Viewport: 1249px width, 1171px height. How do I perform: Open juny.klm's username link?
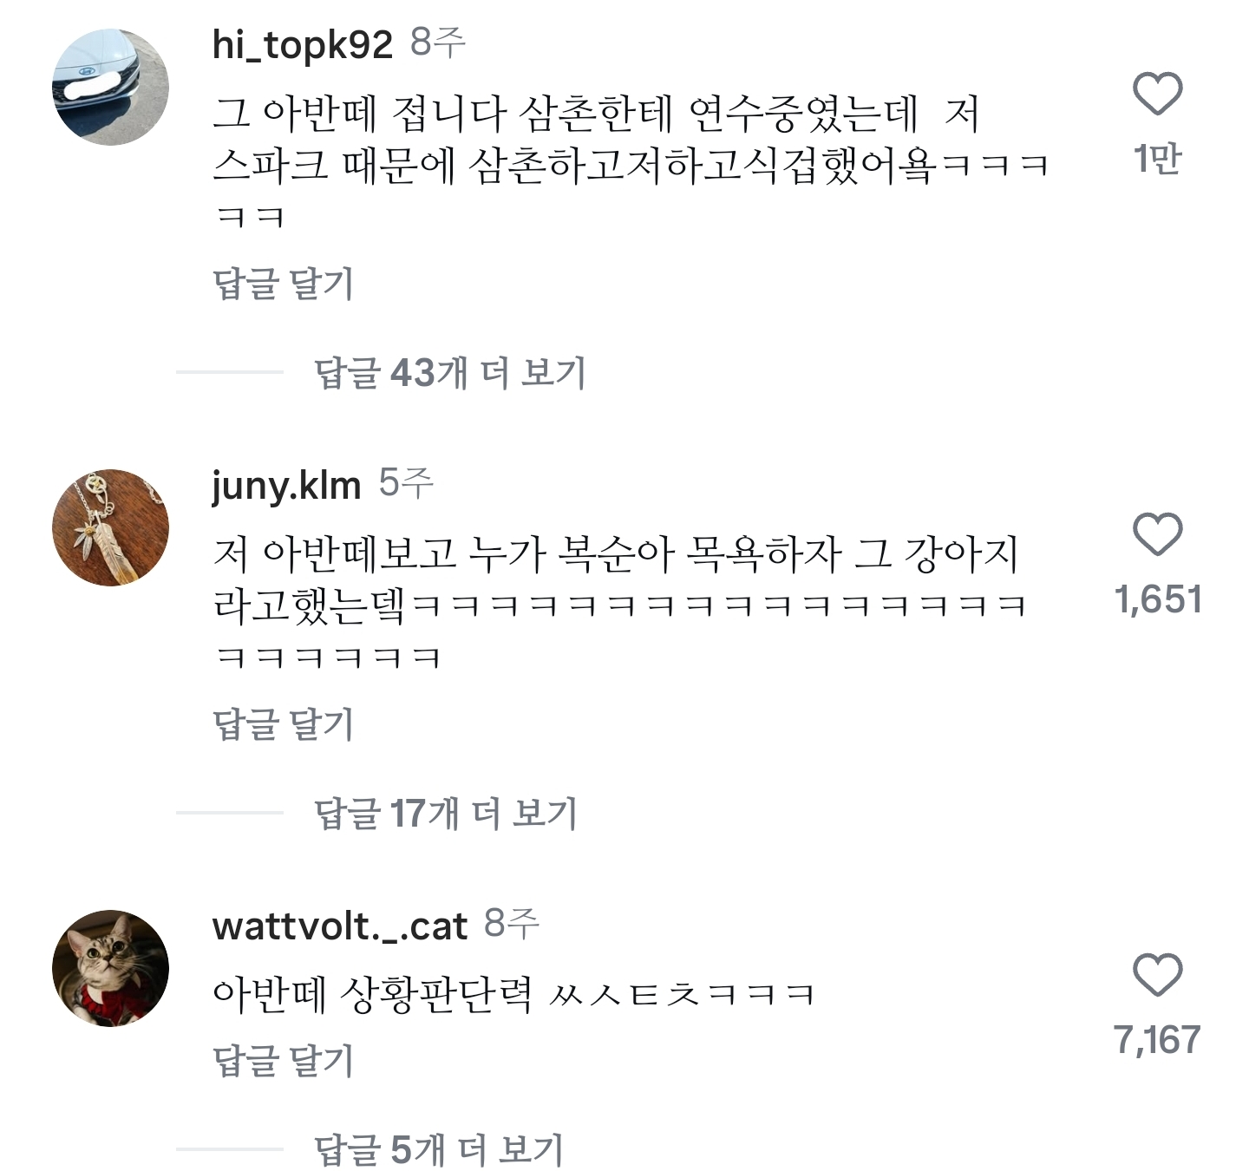[286, 488]
